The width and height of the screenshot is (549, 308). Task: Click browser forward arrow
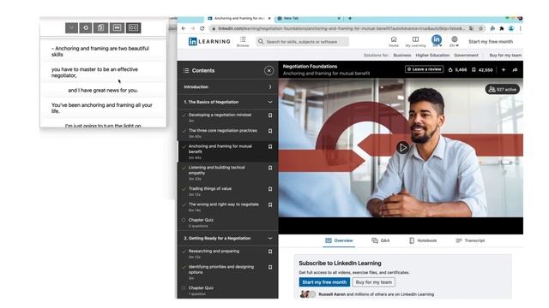(x=192, y=28)
